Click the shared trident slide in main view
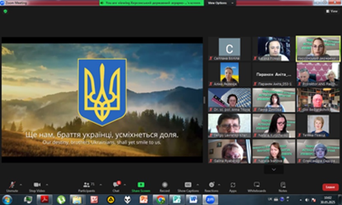 (x=102, y=100)
